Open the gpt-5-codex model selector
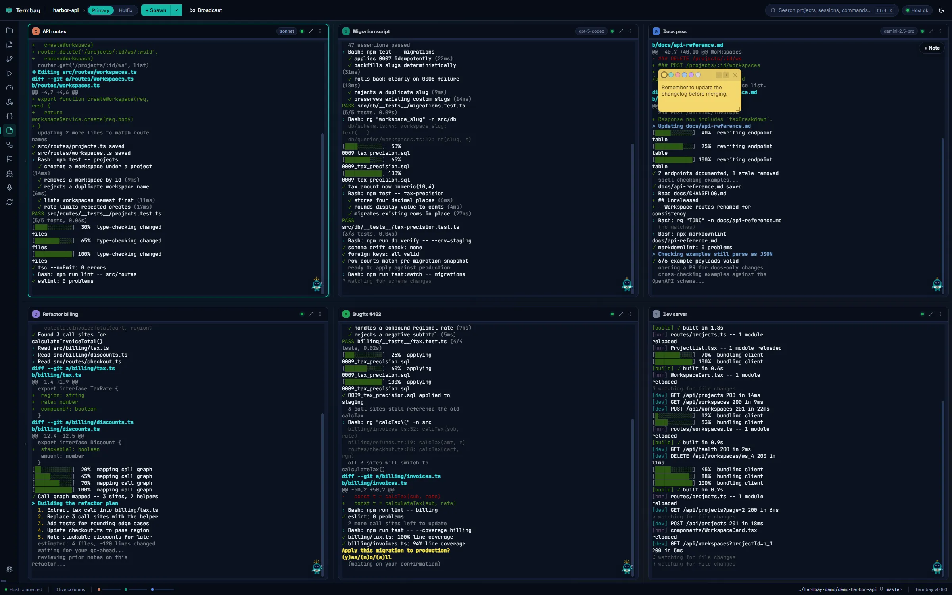Screen dimensions: 952x595 tap(591, 31)
